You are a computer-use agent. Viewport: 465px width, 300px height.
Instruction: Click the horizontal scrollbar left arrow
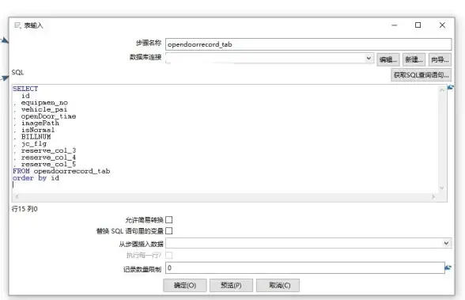tap(17, 196)
